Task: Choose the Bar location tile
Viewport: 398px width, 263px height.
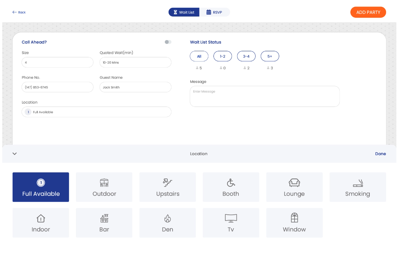Action: [x=104, y=223]
